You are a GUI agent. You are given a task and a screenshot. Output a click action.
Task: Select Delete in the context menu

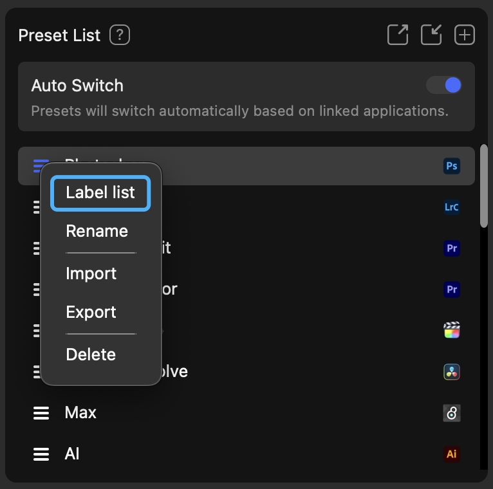[x=91, y=355]
